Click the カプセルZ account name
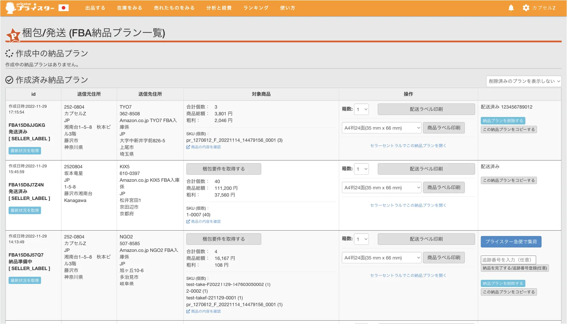The image size is (567, 324). pos(544,8)
